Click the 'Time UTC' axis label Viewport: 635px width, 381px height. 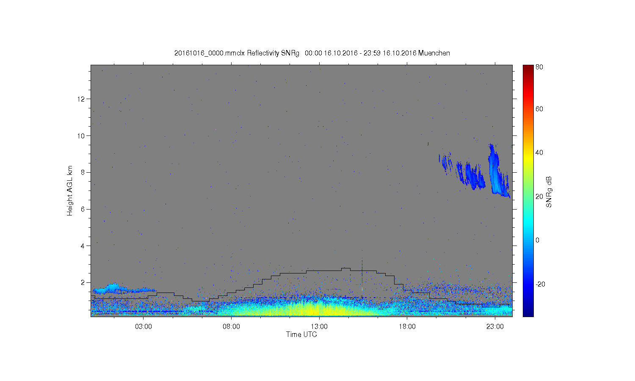[x=301, y=334]
